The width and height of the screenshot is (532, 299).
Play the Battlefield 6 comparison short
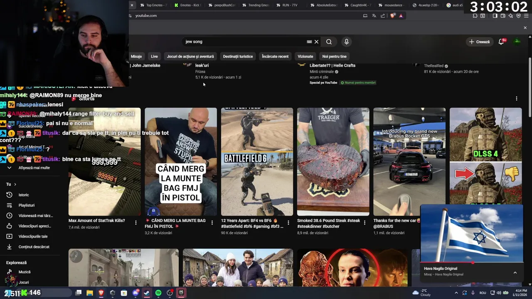(x=257, y=162)
